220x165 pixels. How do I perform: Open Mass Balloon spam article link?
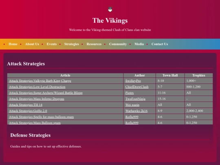[x=35, y=123]
